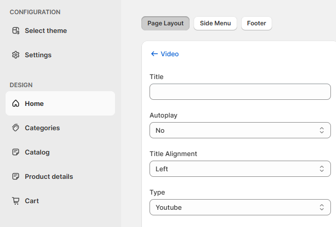Click the Catalog page icon
This screenshot has height=227, width=336.
(16, 152)
